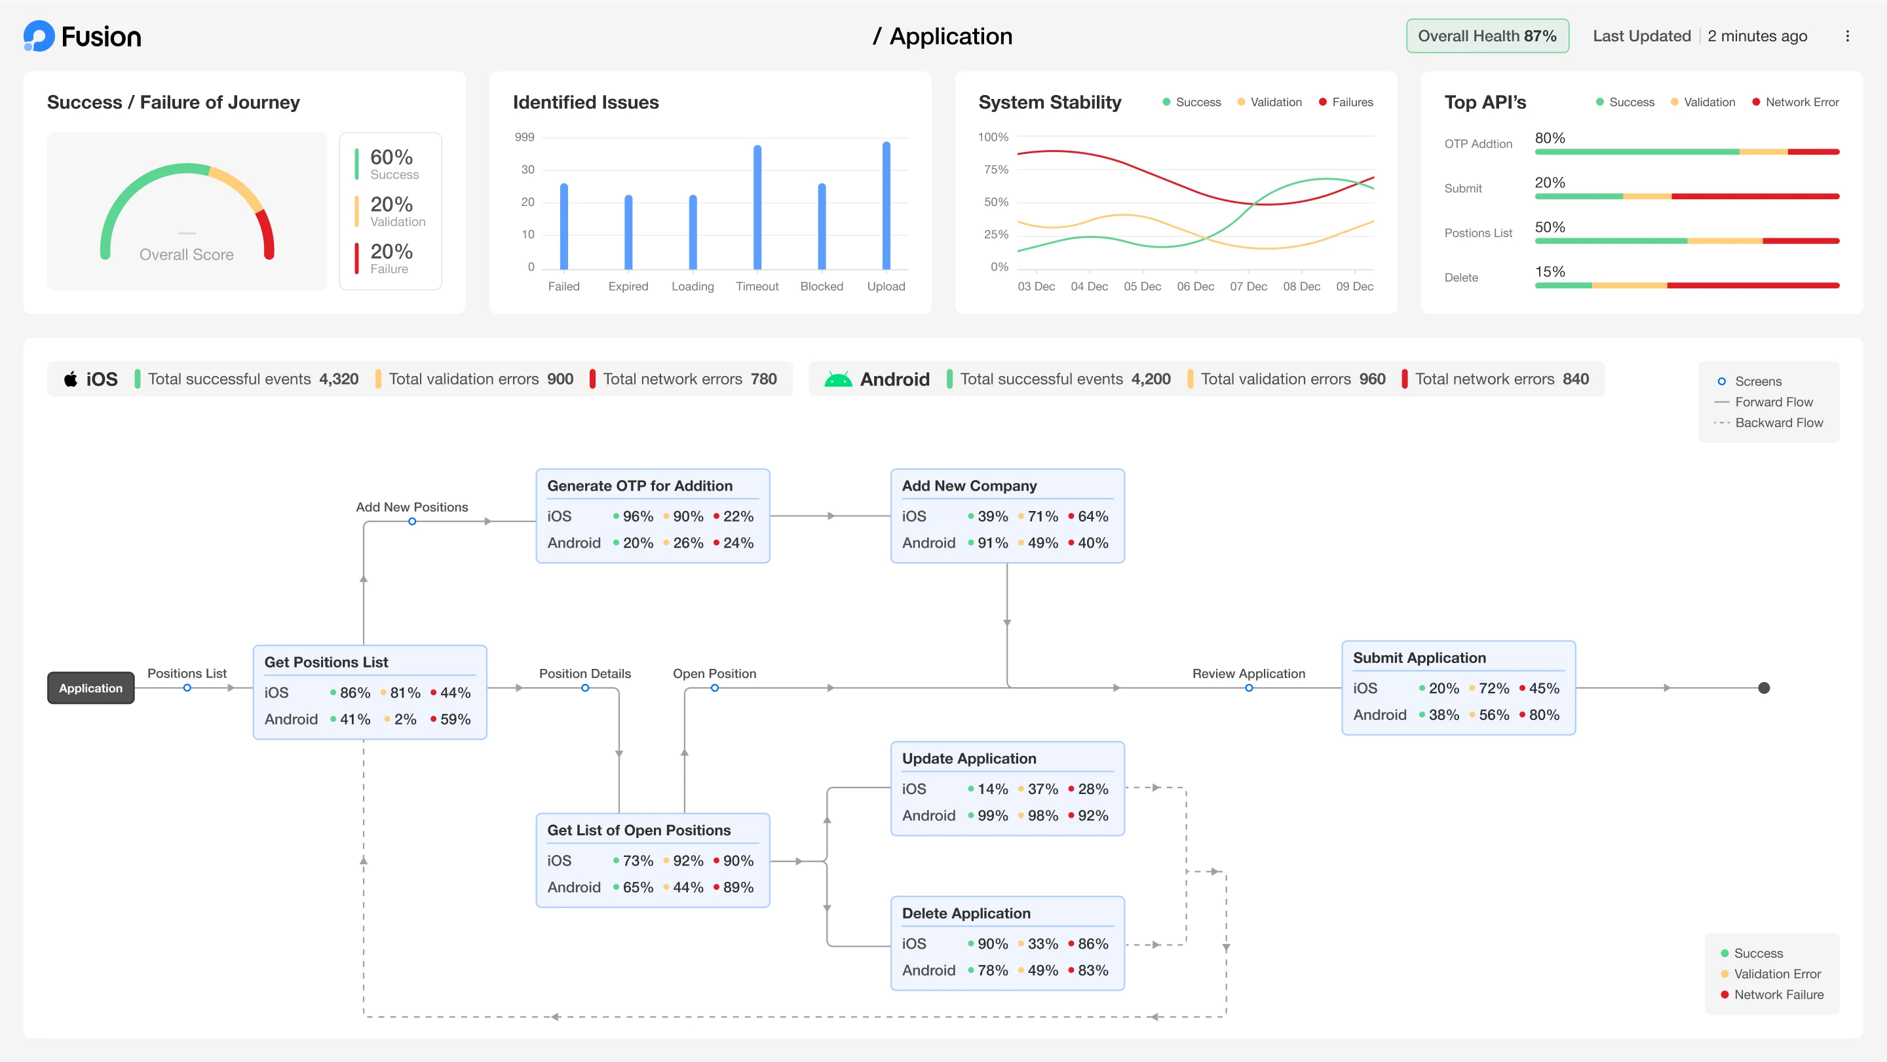Select the Submit Application card header
The width and height of the screenshot is (1887, 1062).
click(1419, 658)
